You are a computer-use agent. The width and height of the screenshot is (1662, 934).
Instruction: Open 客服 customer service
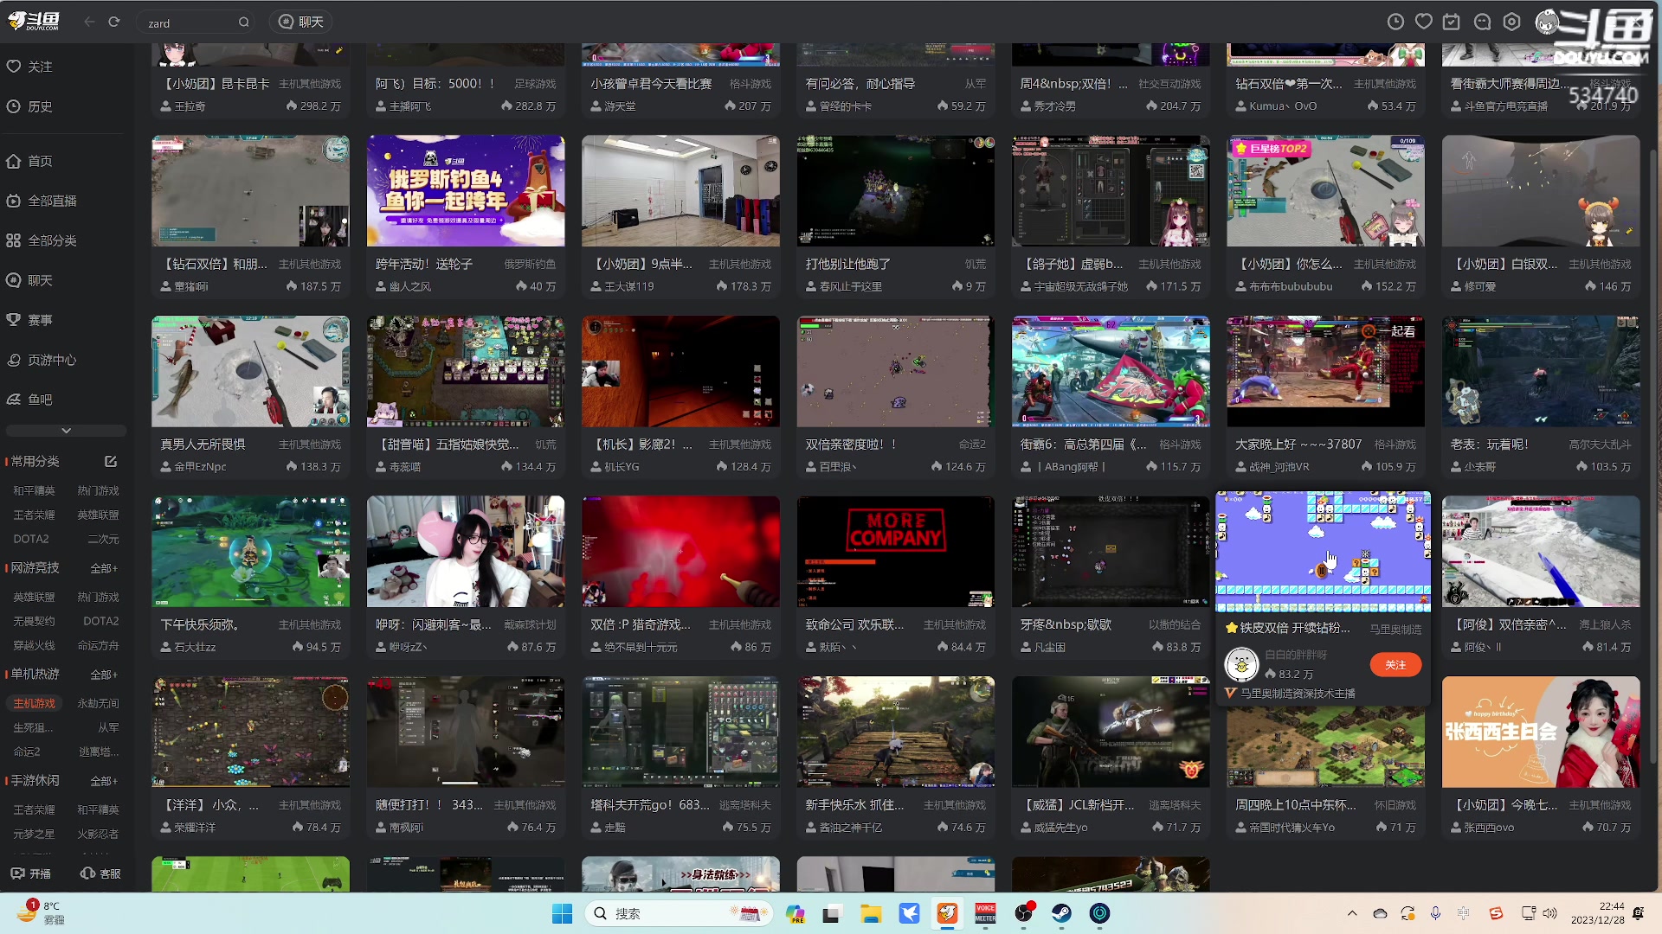tap(100, 873)
